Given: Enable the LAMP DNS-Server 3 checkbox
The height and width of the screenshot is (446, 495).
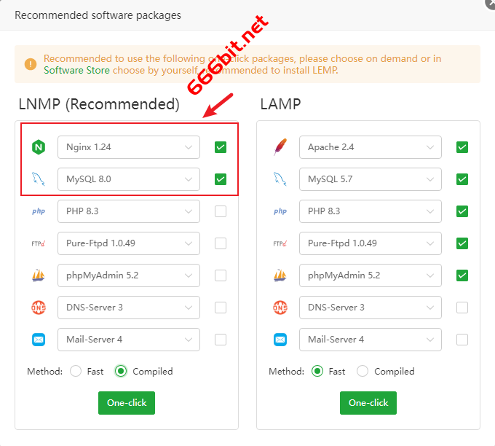Looking at the screenshot, I should [x=462, y=308].
